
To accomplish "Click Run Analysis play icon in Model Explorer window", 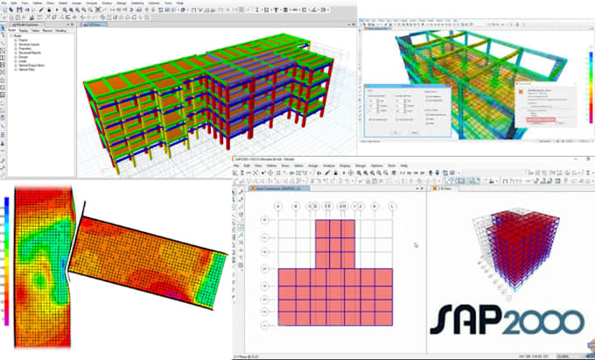I will coord(57,10).
